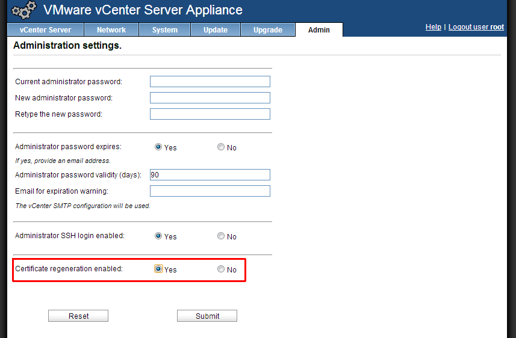The height and width of the screenshot is (338, 516).
Task: Click the Retype the new password field
Action: tap(210, 114)
